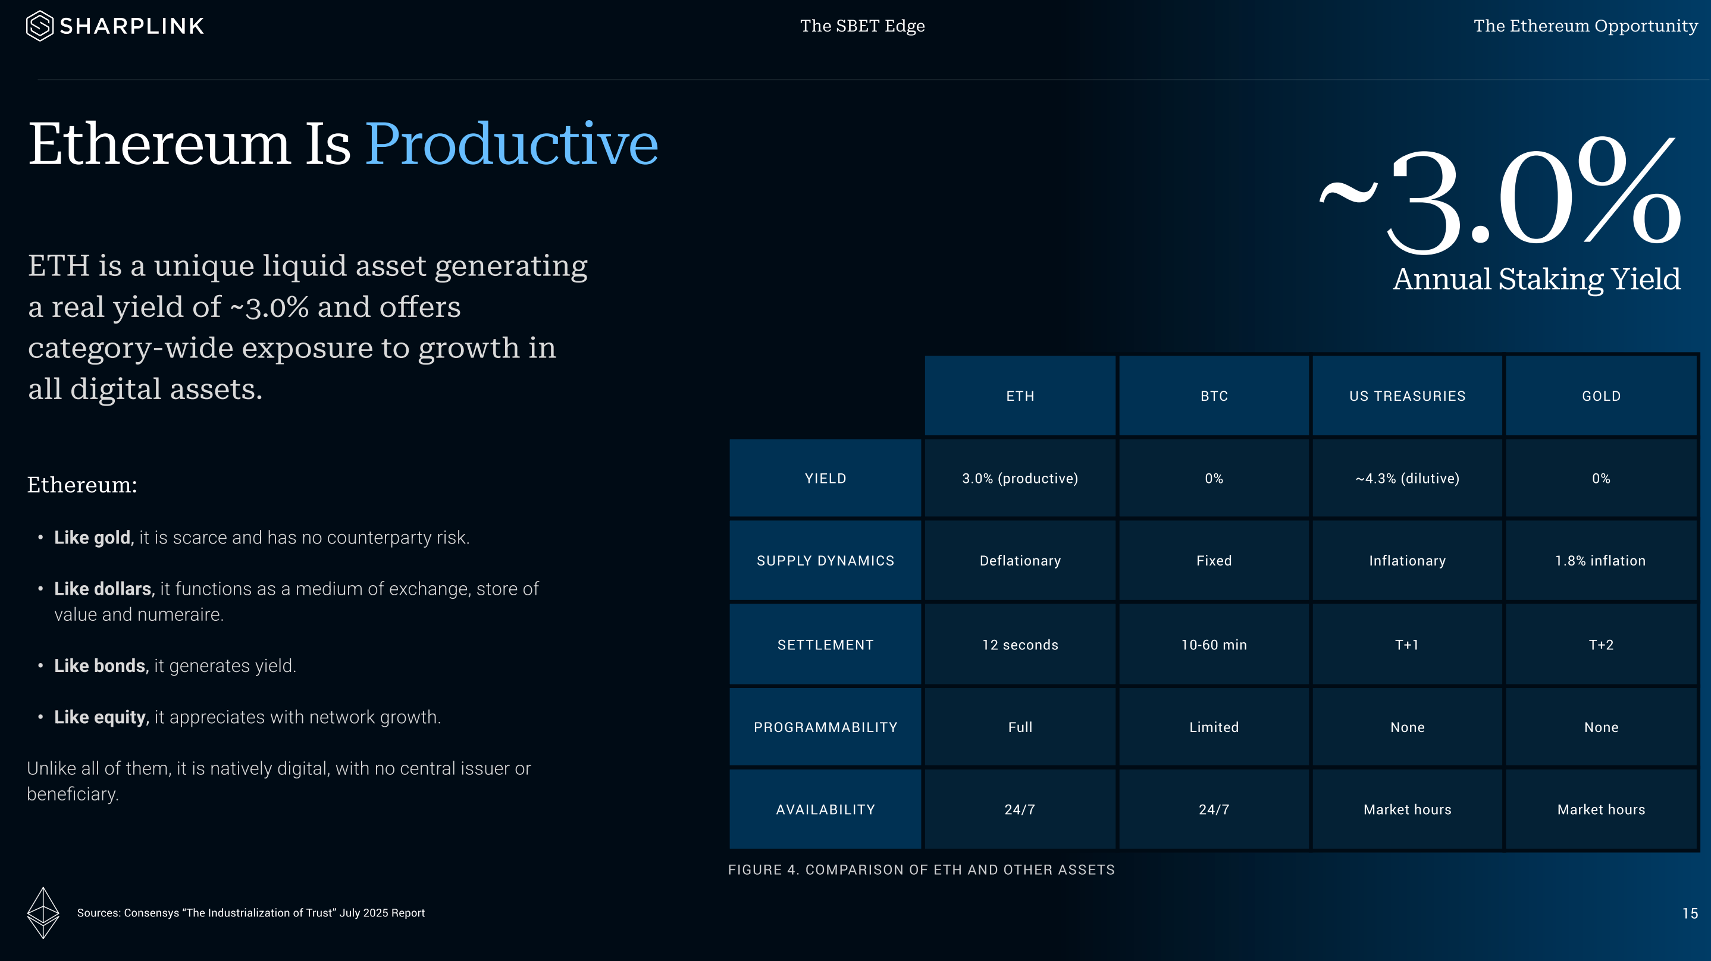Select the SUPPLY DYNAMICS row header
Viewport: 1711px width, 961px height.
[x=825, y=561]
